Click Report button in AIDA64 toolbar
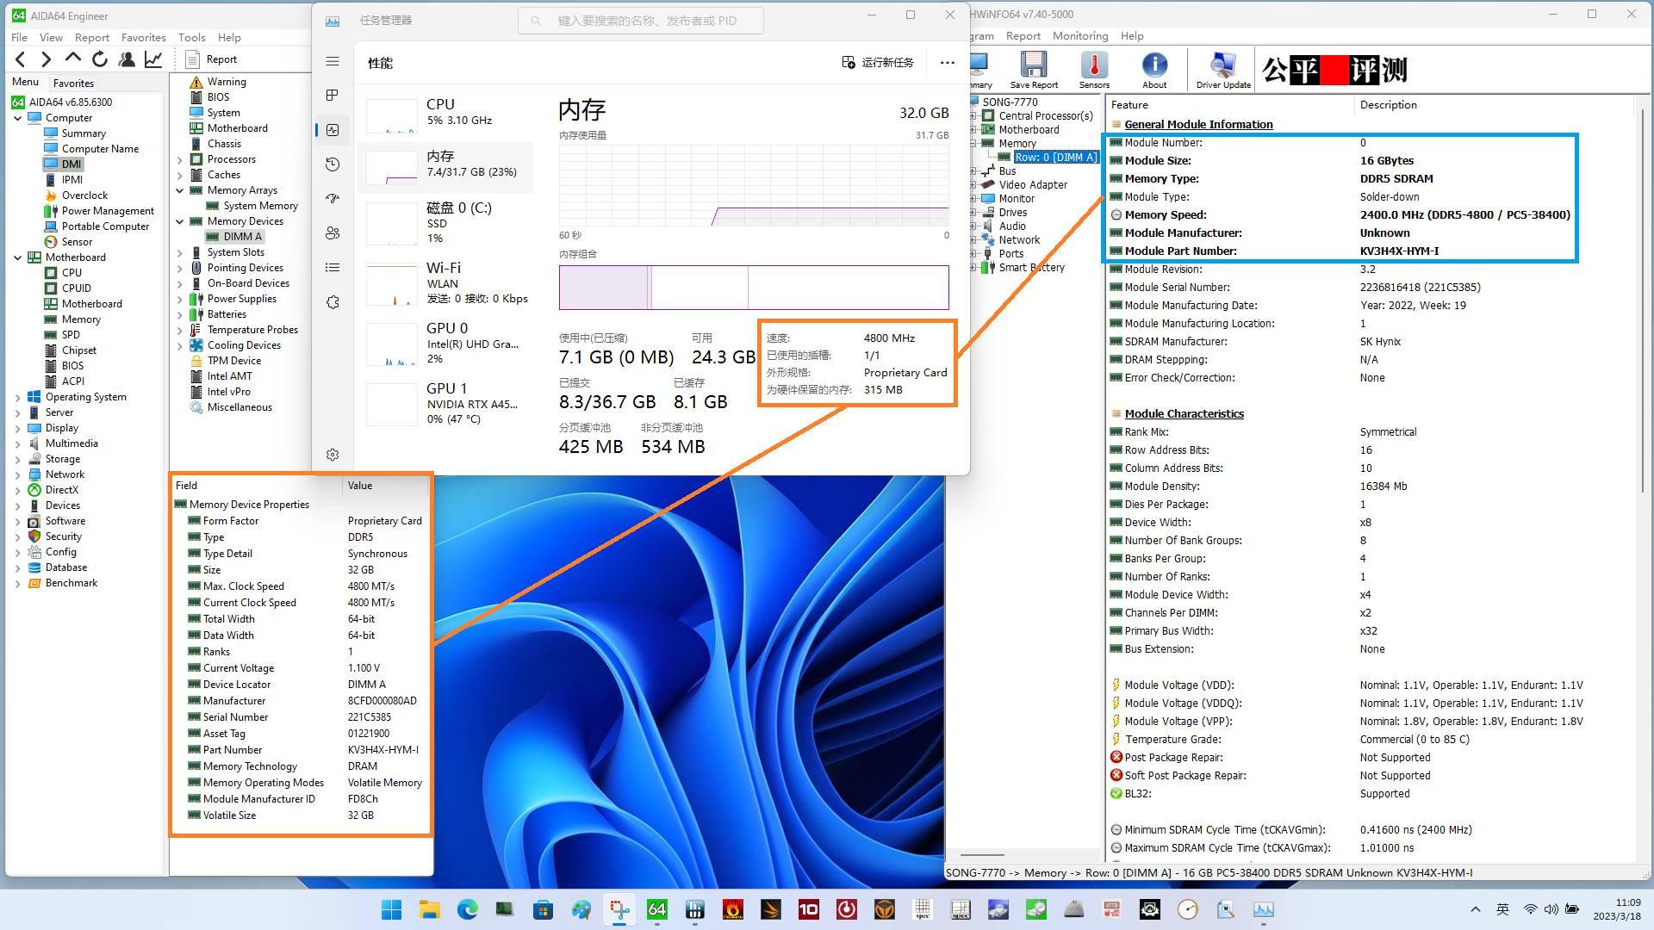Screen dimensions: 1654x930 pos(212,59)
